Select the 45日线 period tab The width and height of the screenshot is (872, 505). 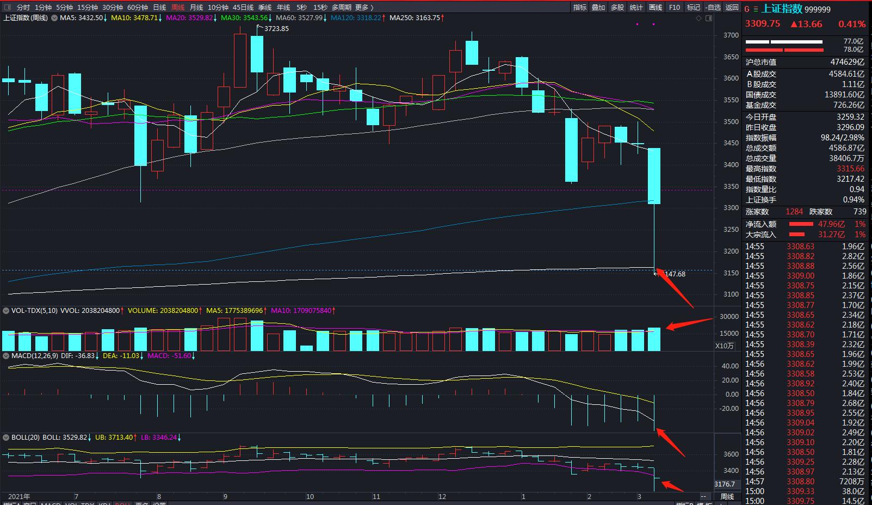243,7
